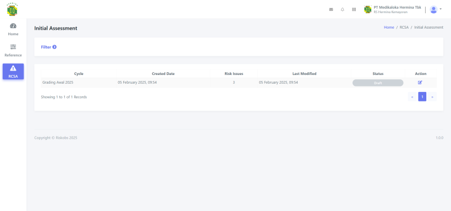Screen dimensions: 451x211
Task: Go to Home breadcrumb link
Action: click(389, 28)
